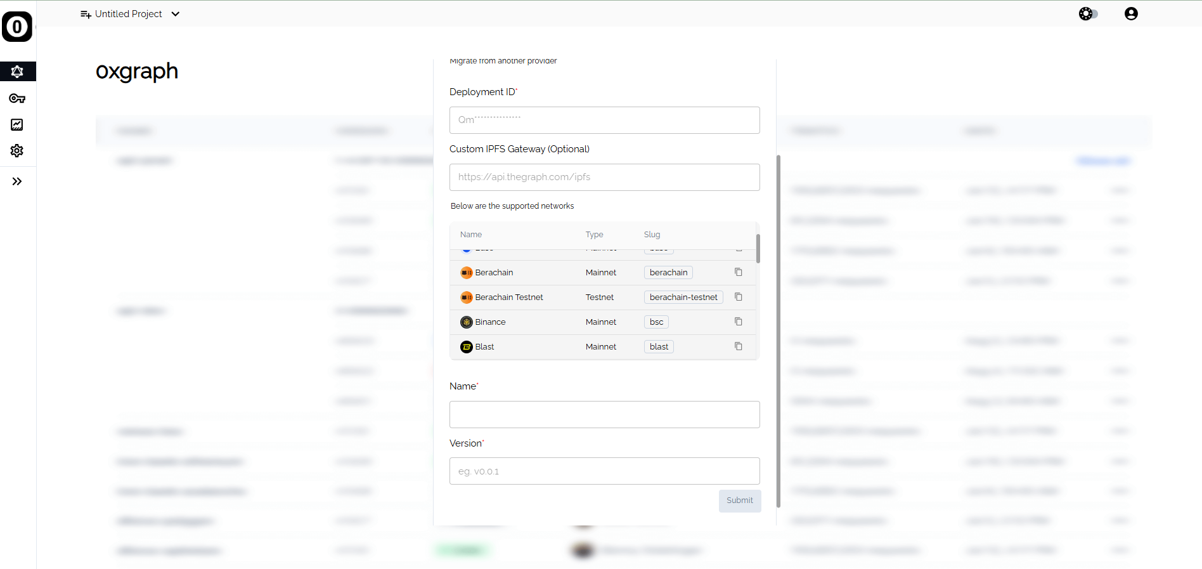Open the subgraphs sidebar icon

[17, 72]
